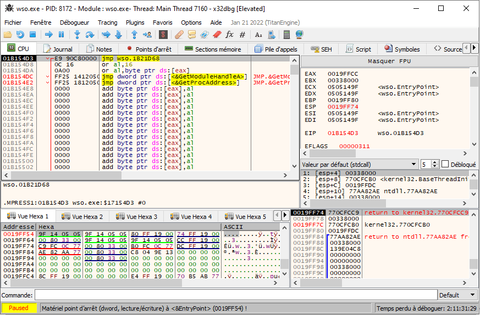The height and width of the screenshot is (315, 480).
Task: Click the Patches bandage toolbar icon
Action: click(x=179, y=35)
